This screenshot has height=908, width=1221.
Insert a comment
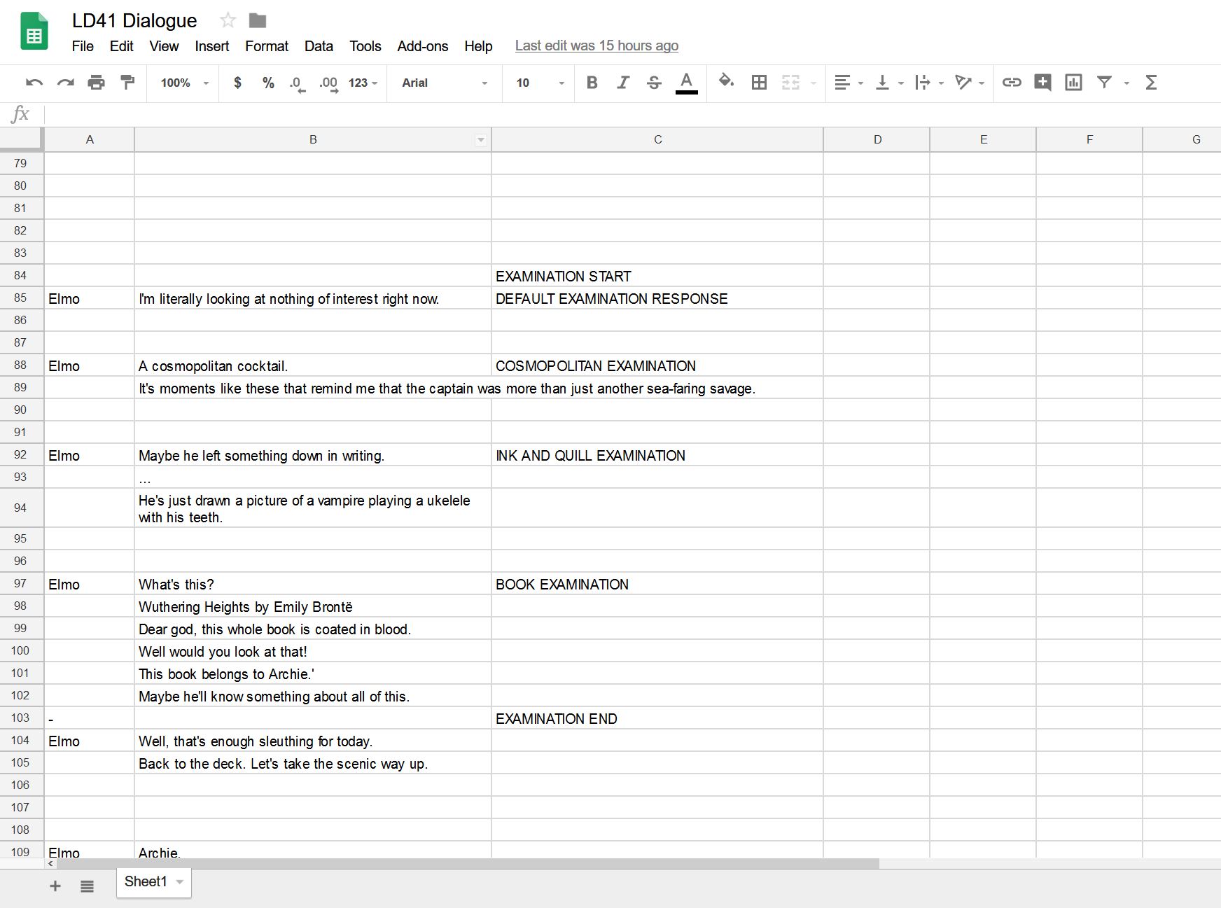pyautogui.click(x=1042, y=83)
